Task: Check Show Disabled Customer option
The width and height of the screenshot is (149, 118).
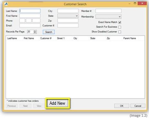Action: click(120, 32)
